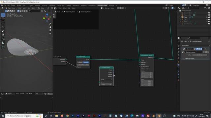
Task: Open the Object Mode dropdown
Action: pyautogui.click(x=11, y=8)
